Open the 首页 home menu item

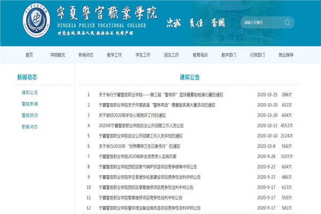click(29, 55)
